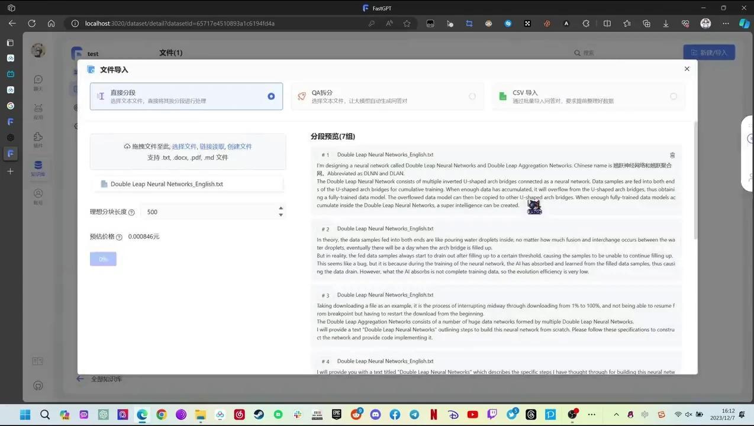Go to browser Home
Viewport: 754px width, 426px height.
click(x=51, y=23)
